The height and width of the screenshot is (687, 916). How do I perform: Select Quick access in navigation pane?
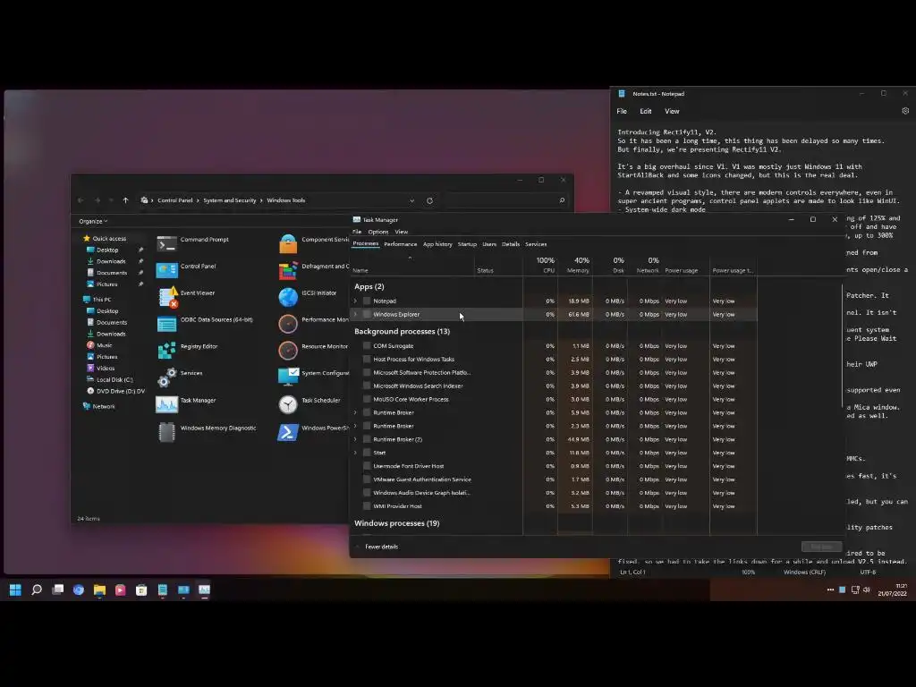(x=109, y=238)
